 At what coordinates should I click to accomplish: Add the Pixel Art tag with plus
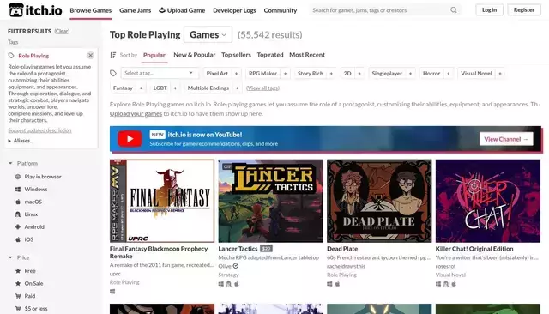click(237, 73)
